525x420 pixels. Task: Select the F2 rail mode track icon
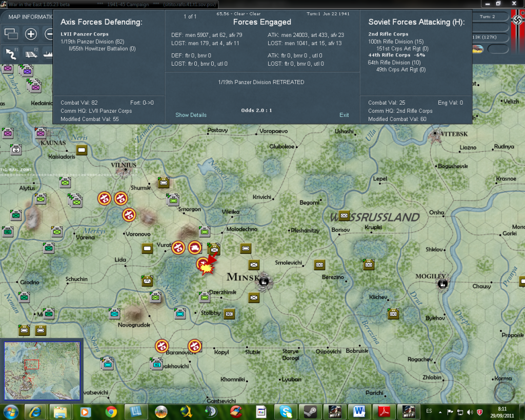click(x=31, y=53)
